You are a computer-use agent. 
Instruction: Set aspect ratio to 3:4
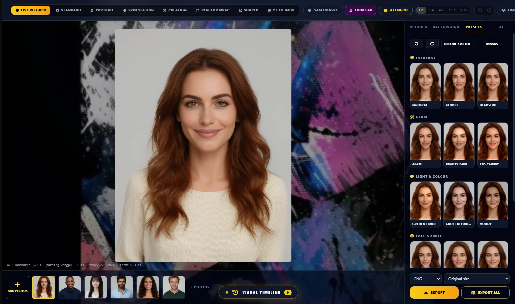431,10
